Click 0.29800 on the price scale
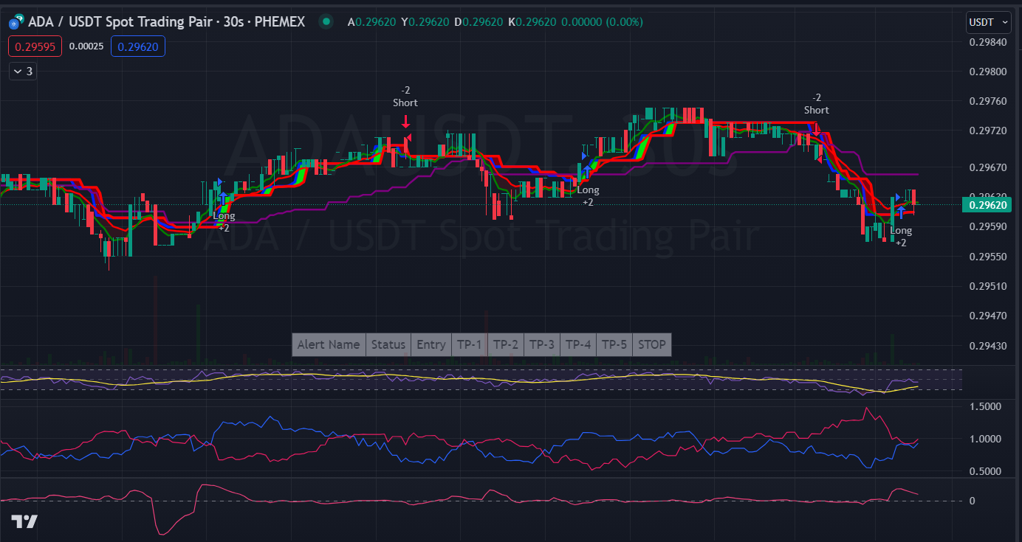The height and width of the screenshot is (542, 1022). click(987, 72)
